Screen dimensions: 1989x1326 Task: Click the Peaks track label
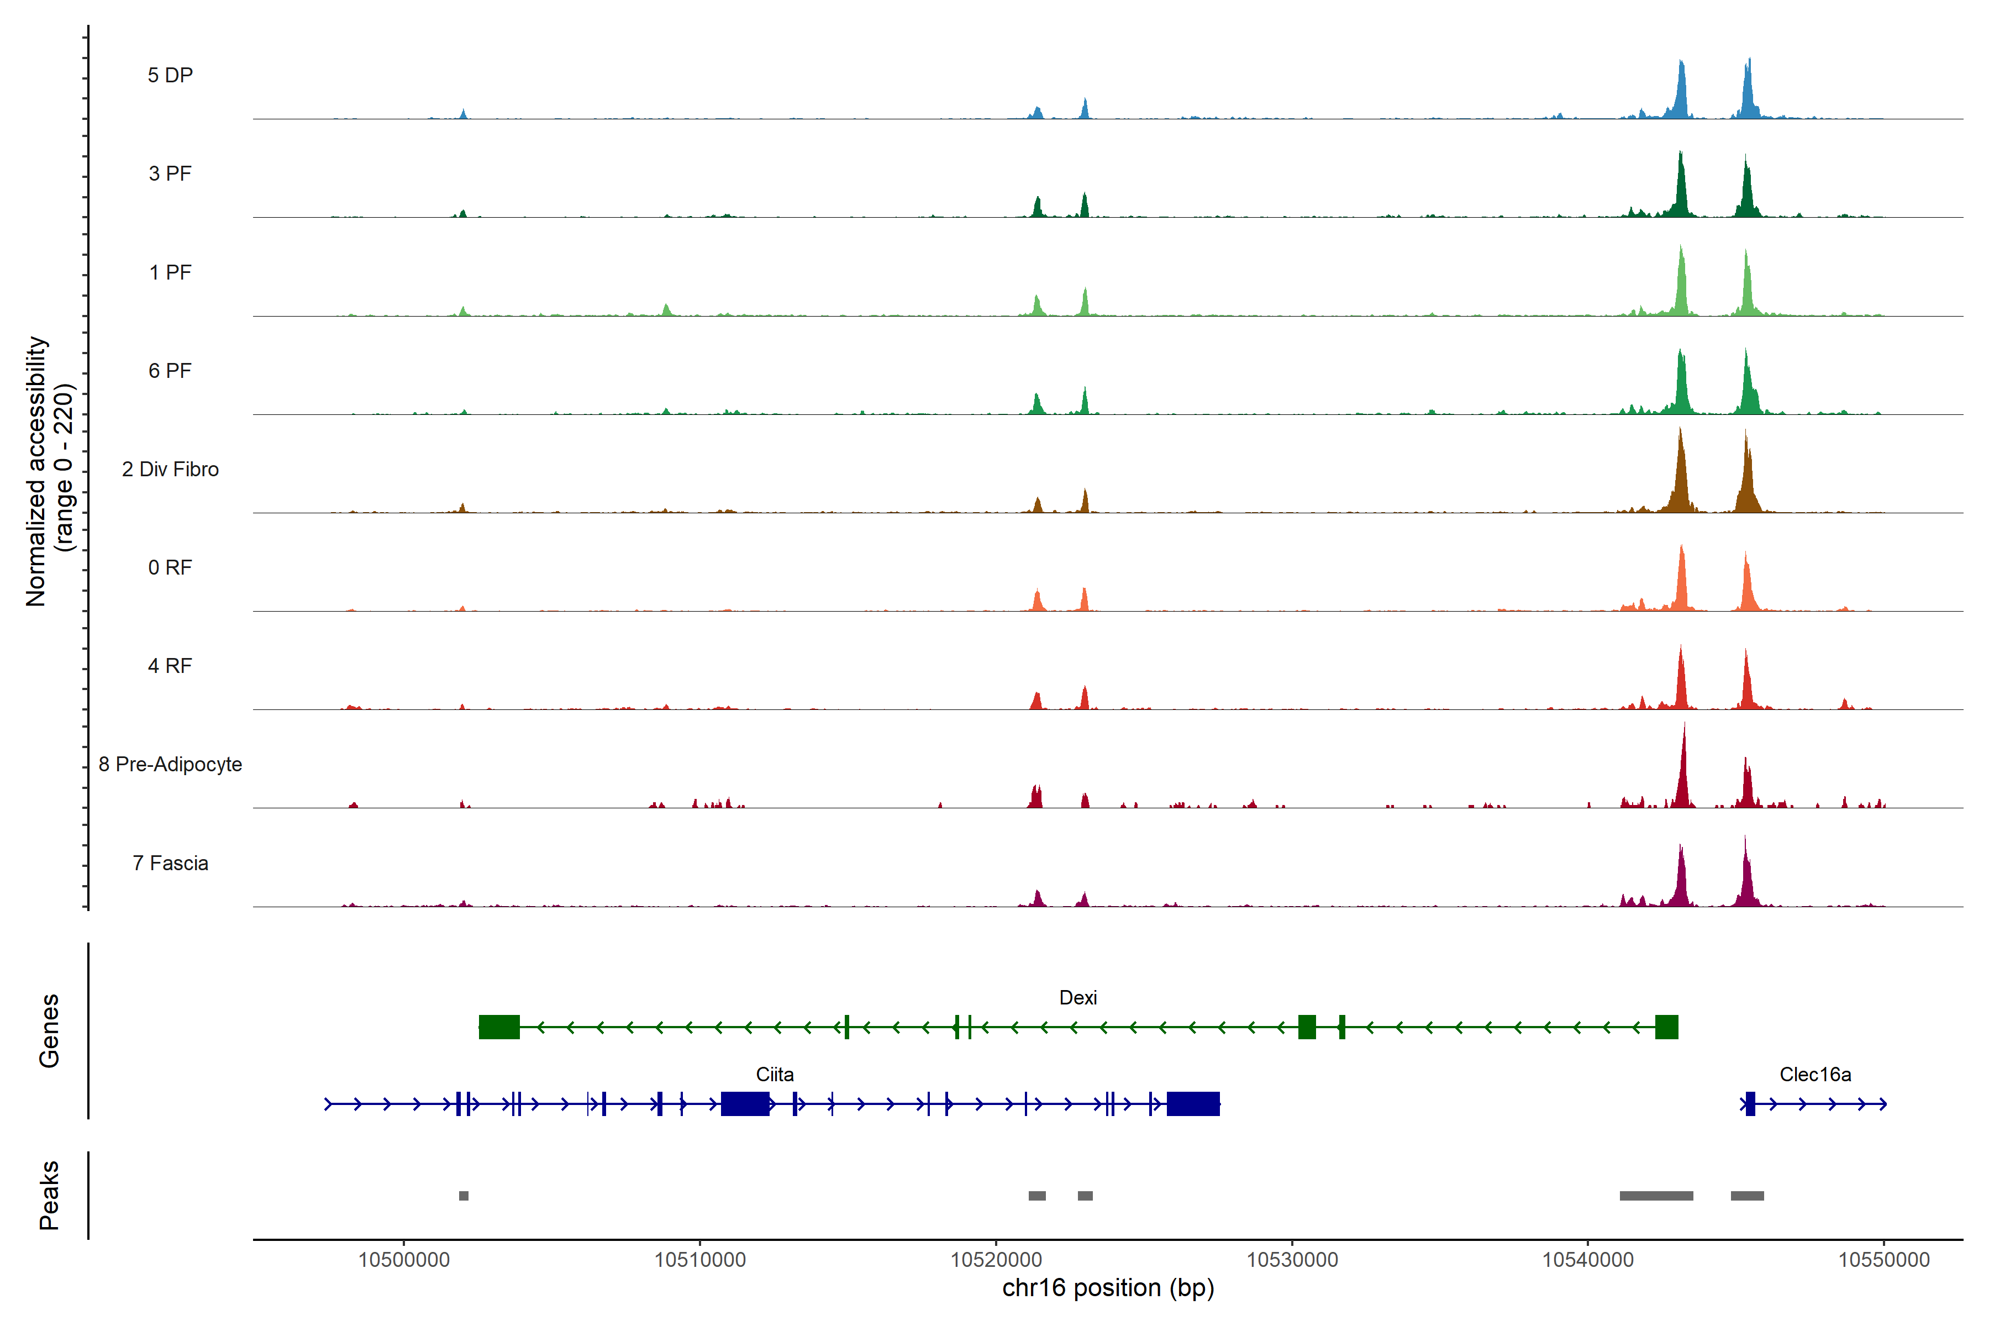click(x=49, y=1195)
